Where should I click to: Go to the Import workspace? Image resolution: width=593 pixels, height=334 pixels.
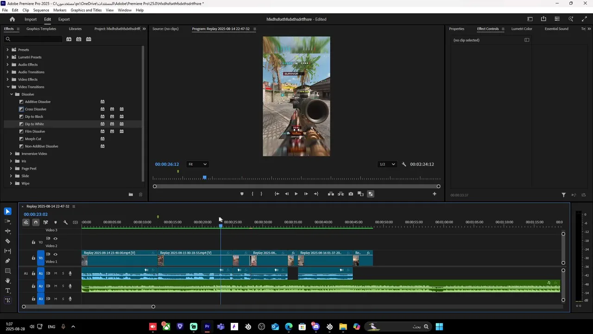(31, 19)
